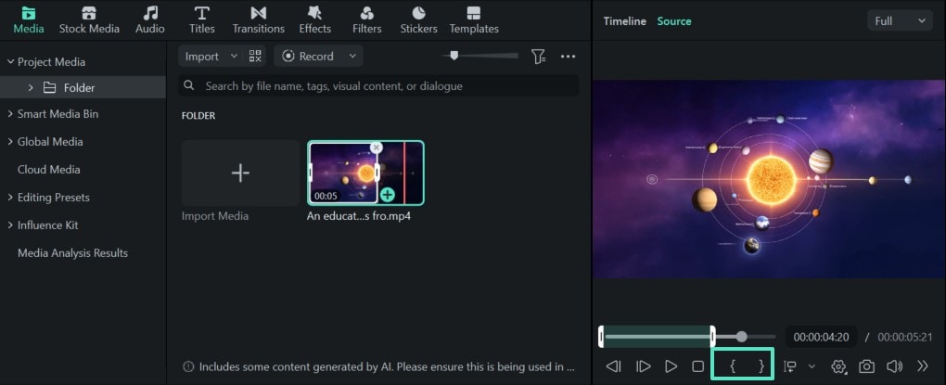The width and height of the screenshot is (946, 385).
Task: Step back one frame
Action: pyautogui.click(x=614, y=366)
